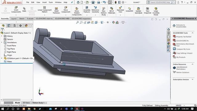Click Zoom to Fit in view toolbar
This screenshot has height=111, width=197.
coord(77,23)
